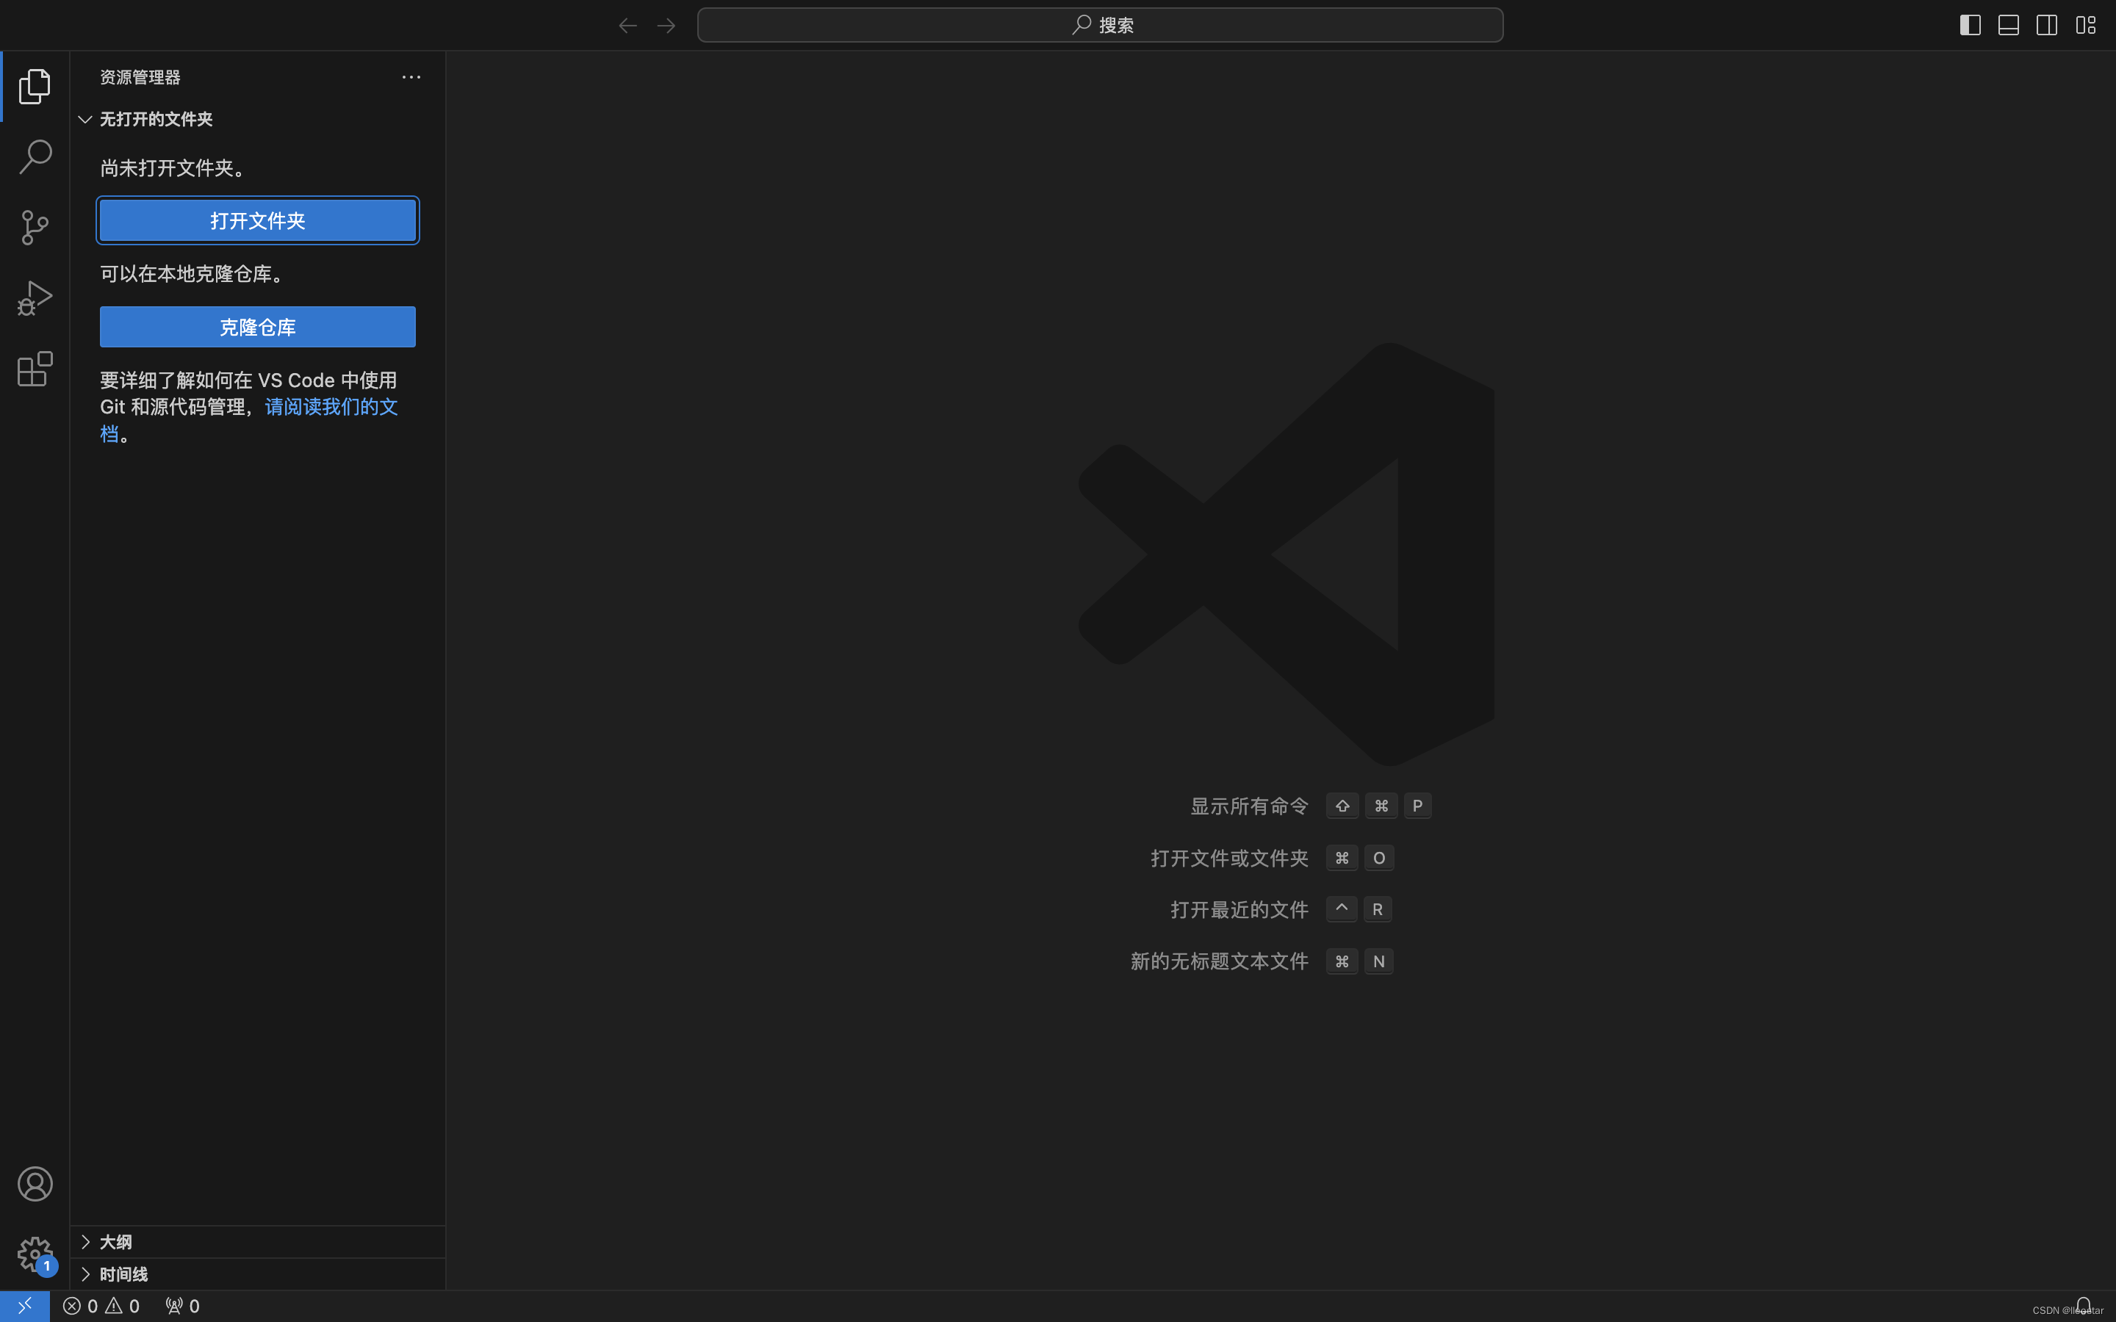Click the 搜索 command center box
Screen dimensions: 2116x1322
[x=1100, y=26]
